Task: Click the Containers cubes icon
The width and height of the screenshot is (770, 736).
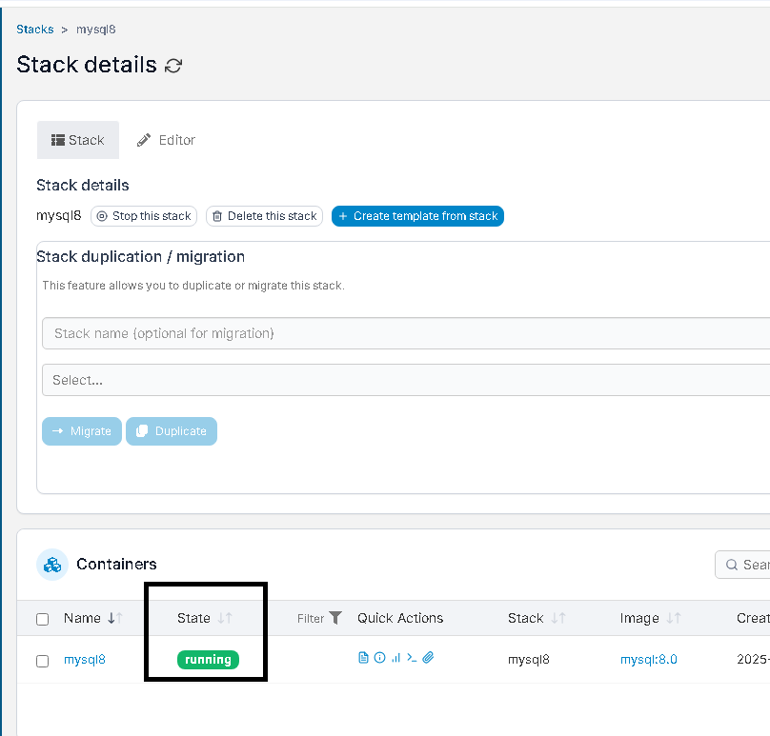Action: [52, 565]
